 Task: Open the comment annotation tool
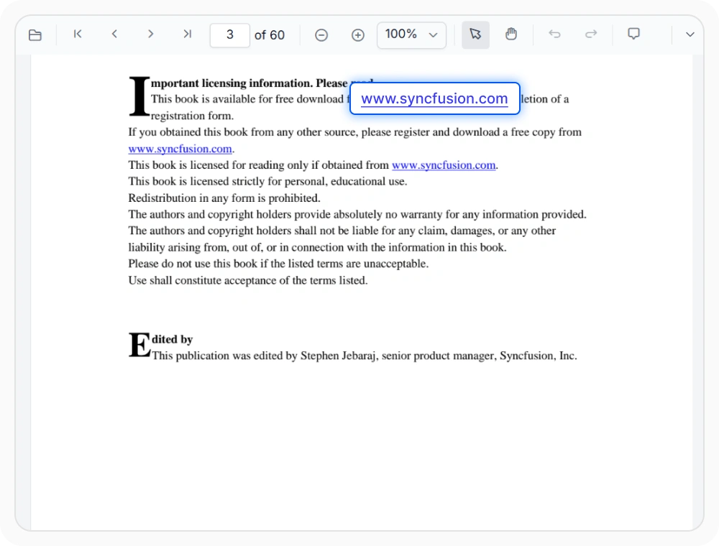tap(633, 34)
